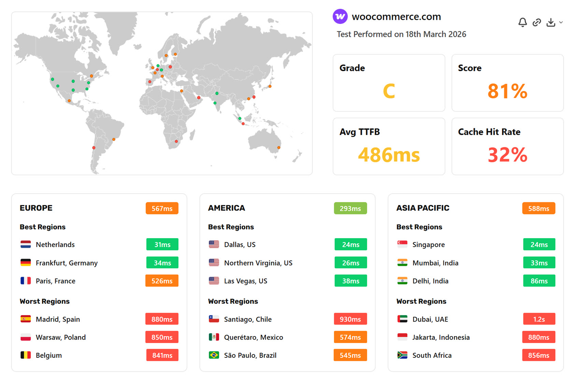
Task: Click the Australia map marker dot
Action: click(x=279, y=148)
